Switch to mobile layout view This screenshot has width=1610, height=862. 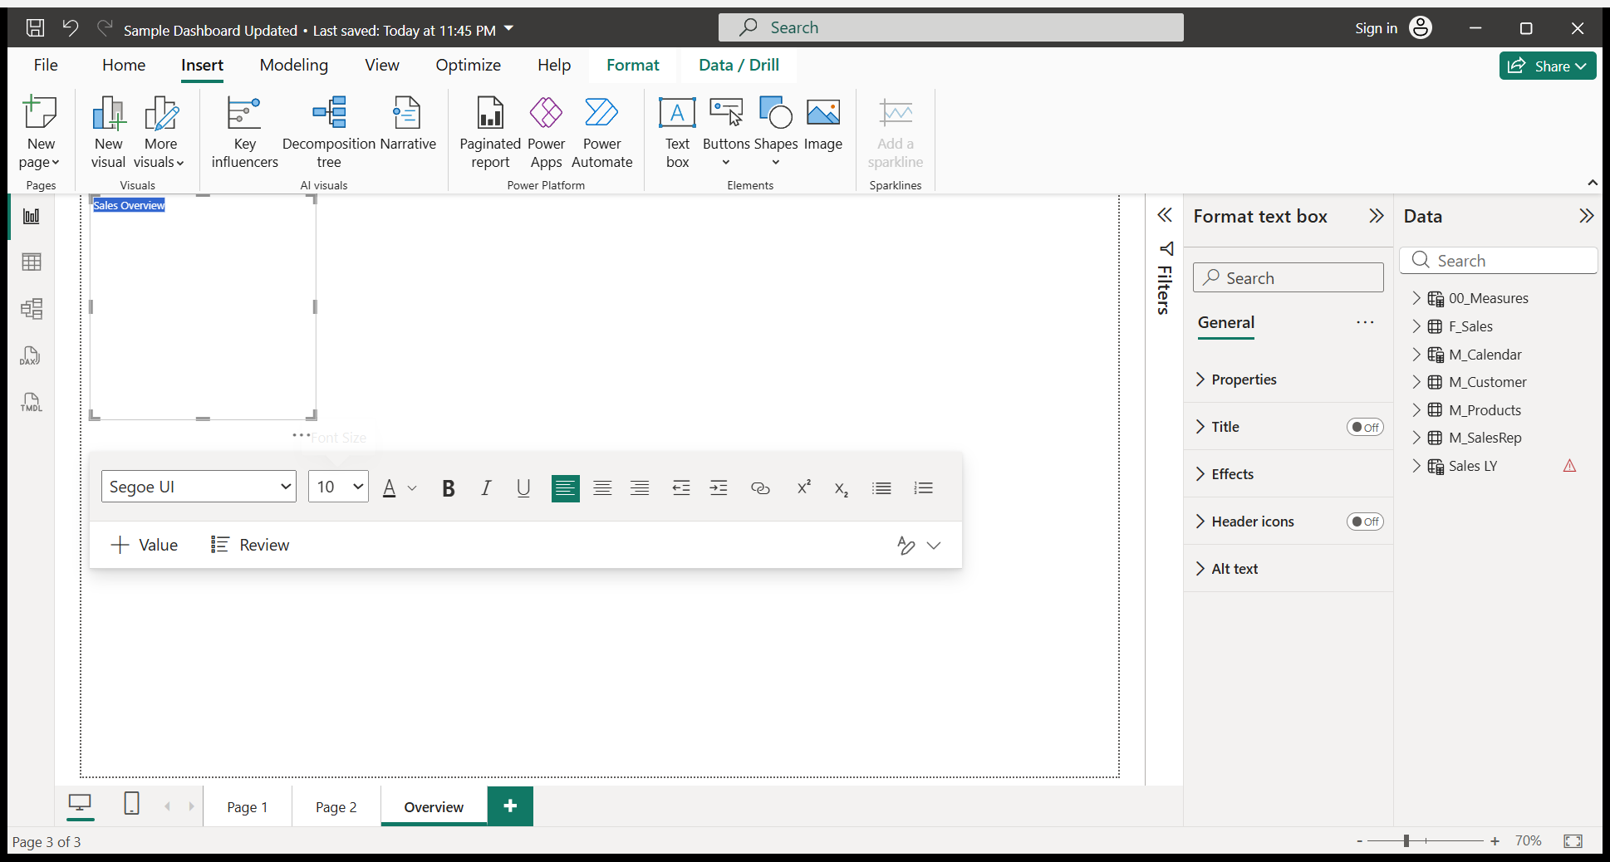click(131, 804)
